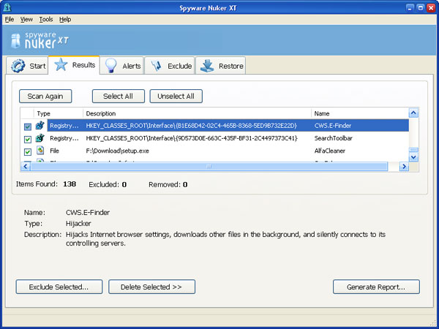The height and width of the screenshot is (329, 439).
Task: Maximize the Spyware Nuker XT window
Action: [x=420, y=8]
